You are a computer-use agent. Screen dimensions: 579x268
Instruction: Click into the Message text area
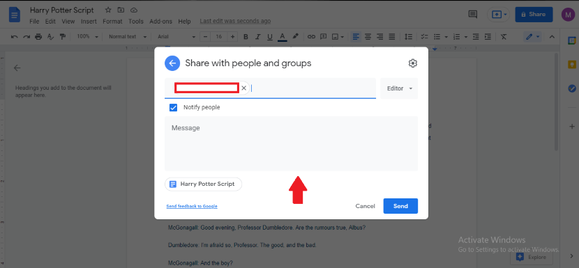tap(291, 143)
